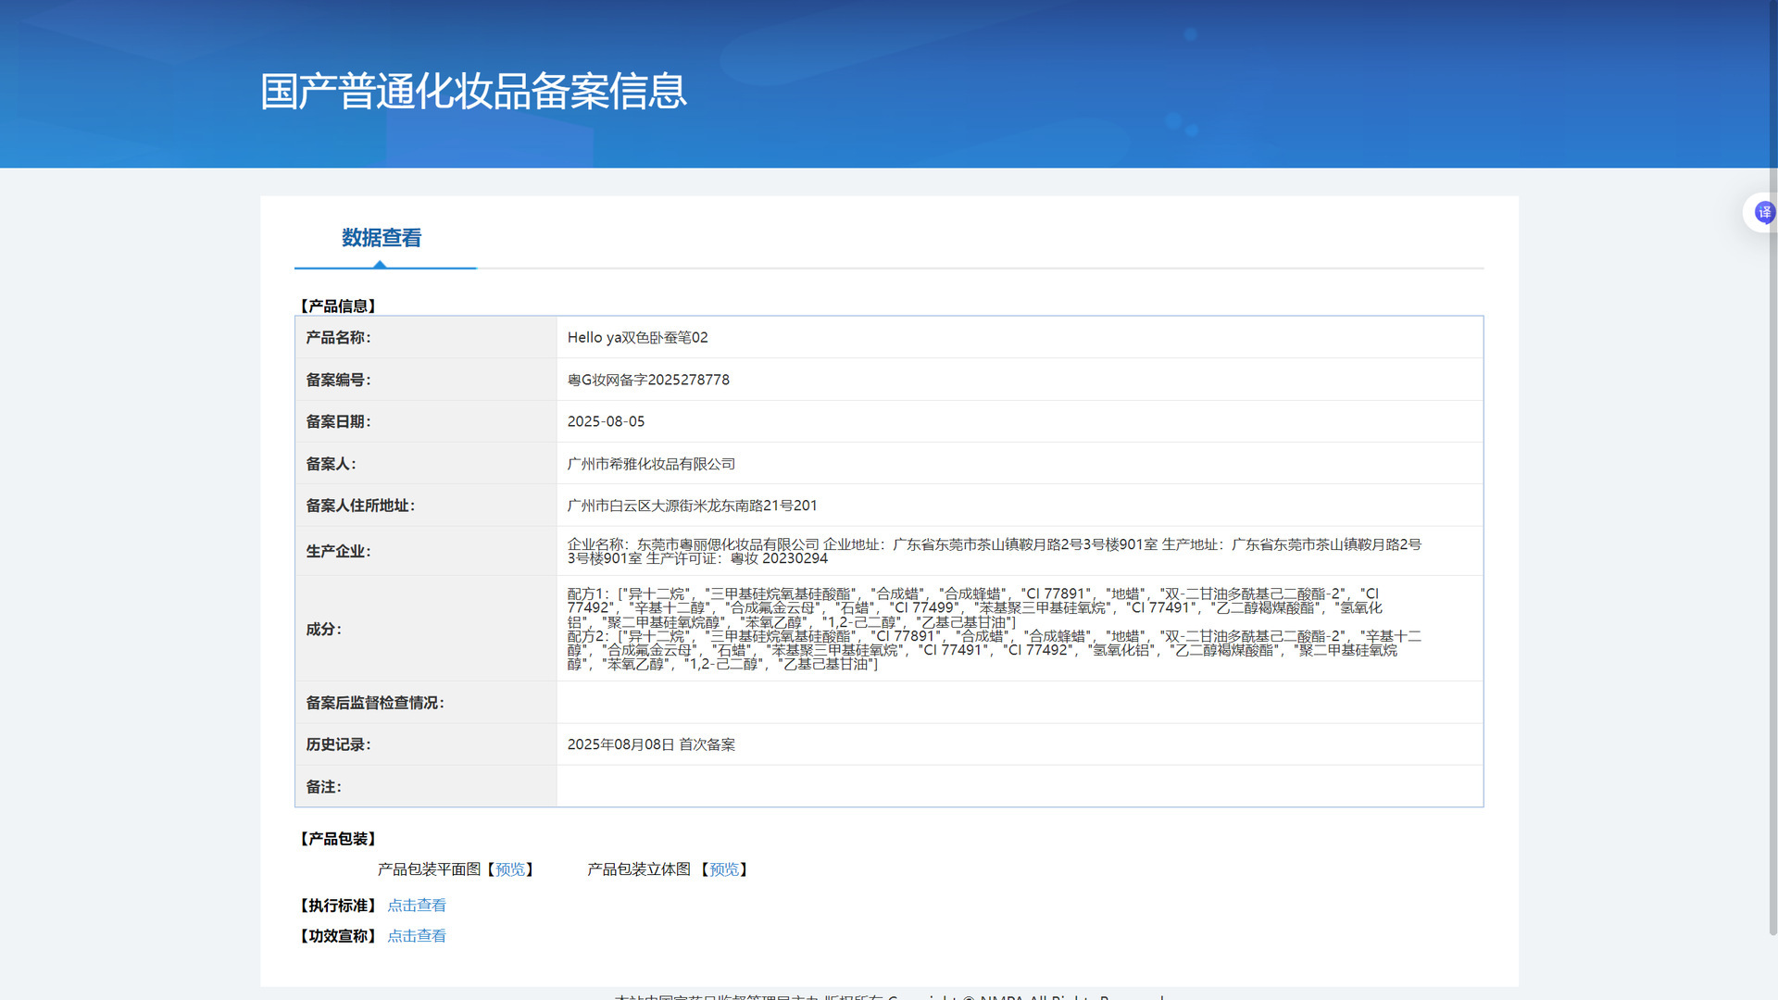The height and width of the screenshot is (1000, 1778).
Task: Open 执行标准 点击查看 link
Action: (x=417, y=906)
